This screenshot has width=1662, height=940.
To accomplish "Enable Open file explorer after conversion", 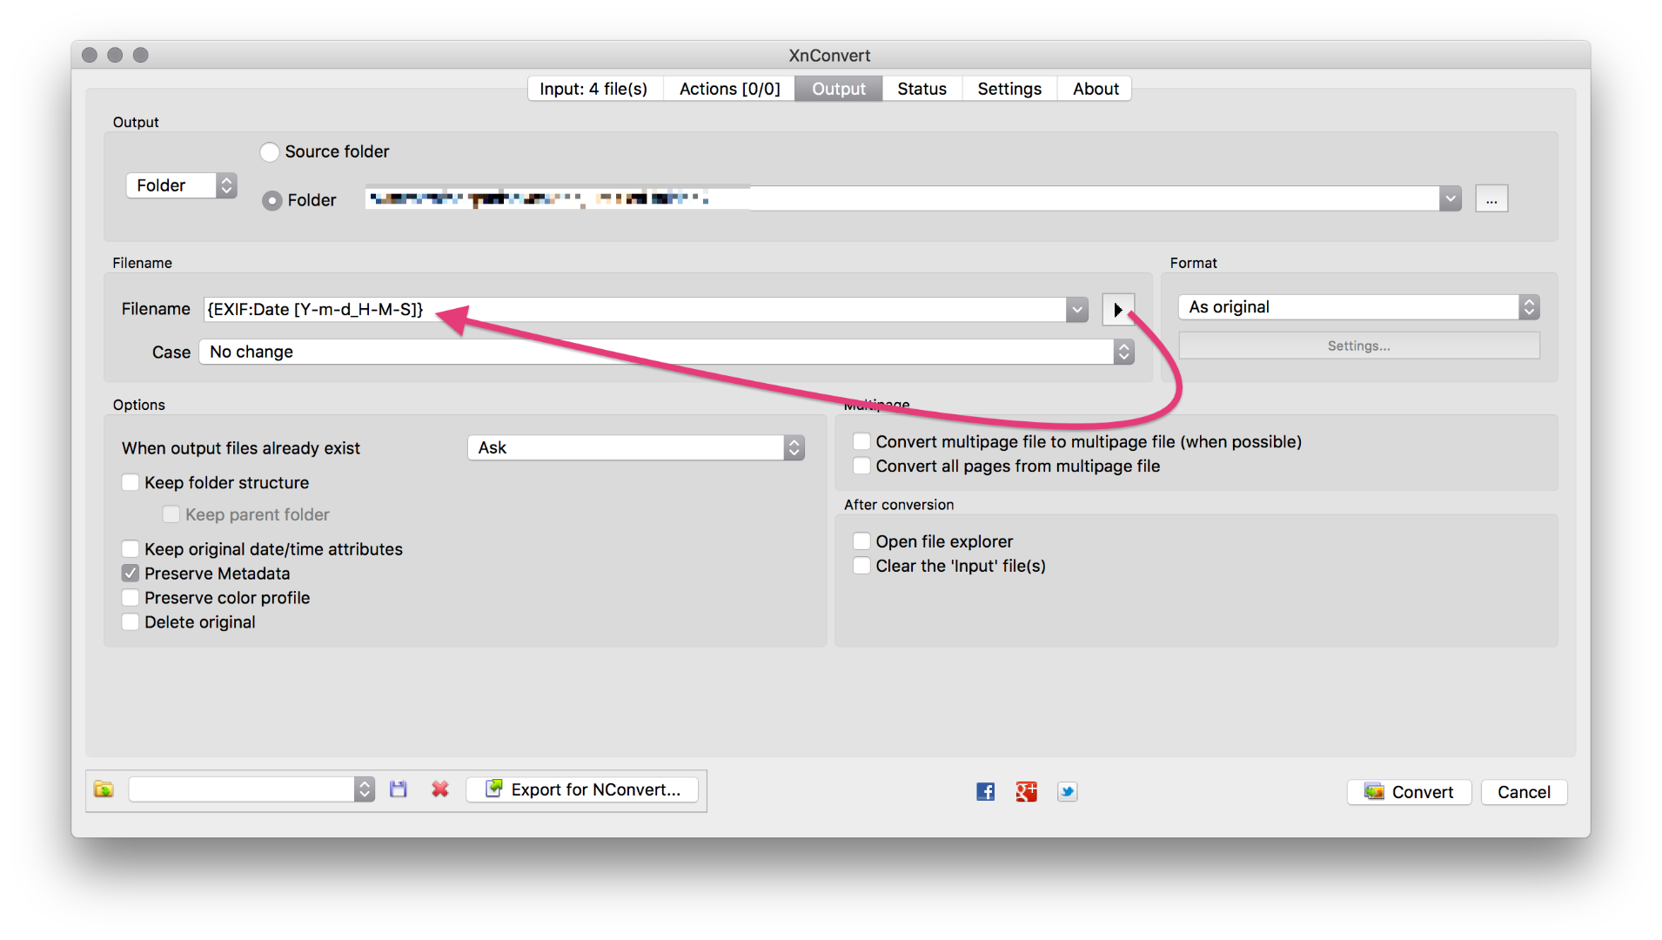I will click(x=861, y=541).
